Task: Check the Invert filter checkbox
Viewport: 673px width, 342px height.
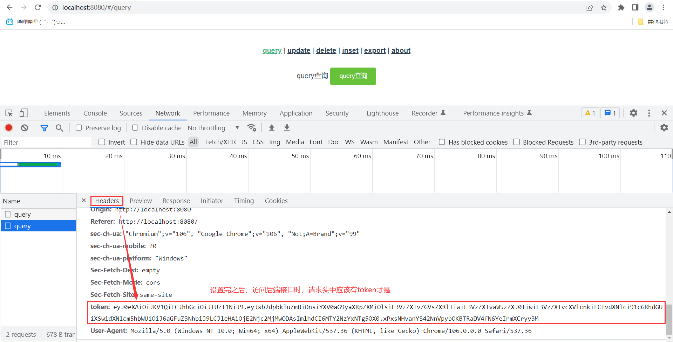Action: pos(102,142)
